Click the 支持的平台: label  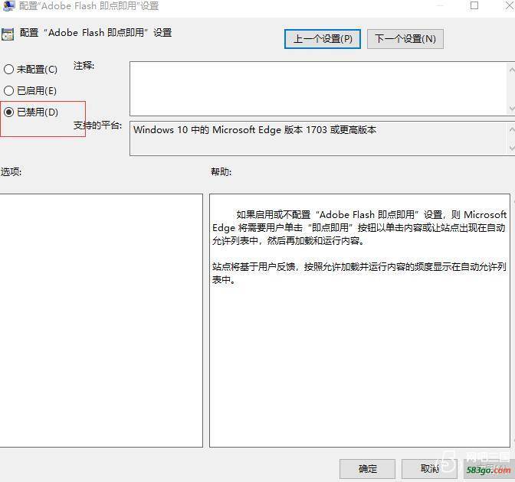point(97,125)
